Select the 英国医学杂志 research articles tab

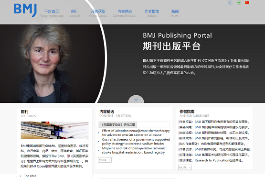tap(118, 124)
